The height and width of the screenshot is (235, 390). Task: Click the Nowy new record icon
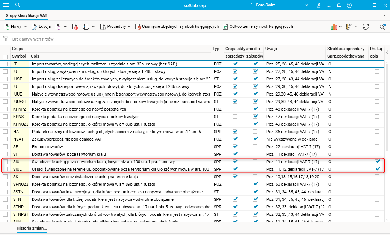[x=6, y=27]
